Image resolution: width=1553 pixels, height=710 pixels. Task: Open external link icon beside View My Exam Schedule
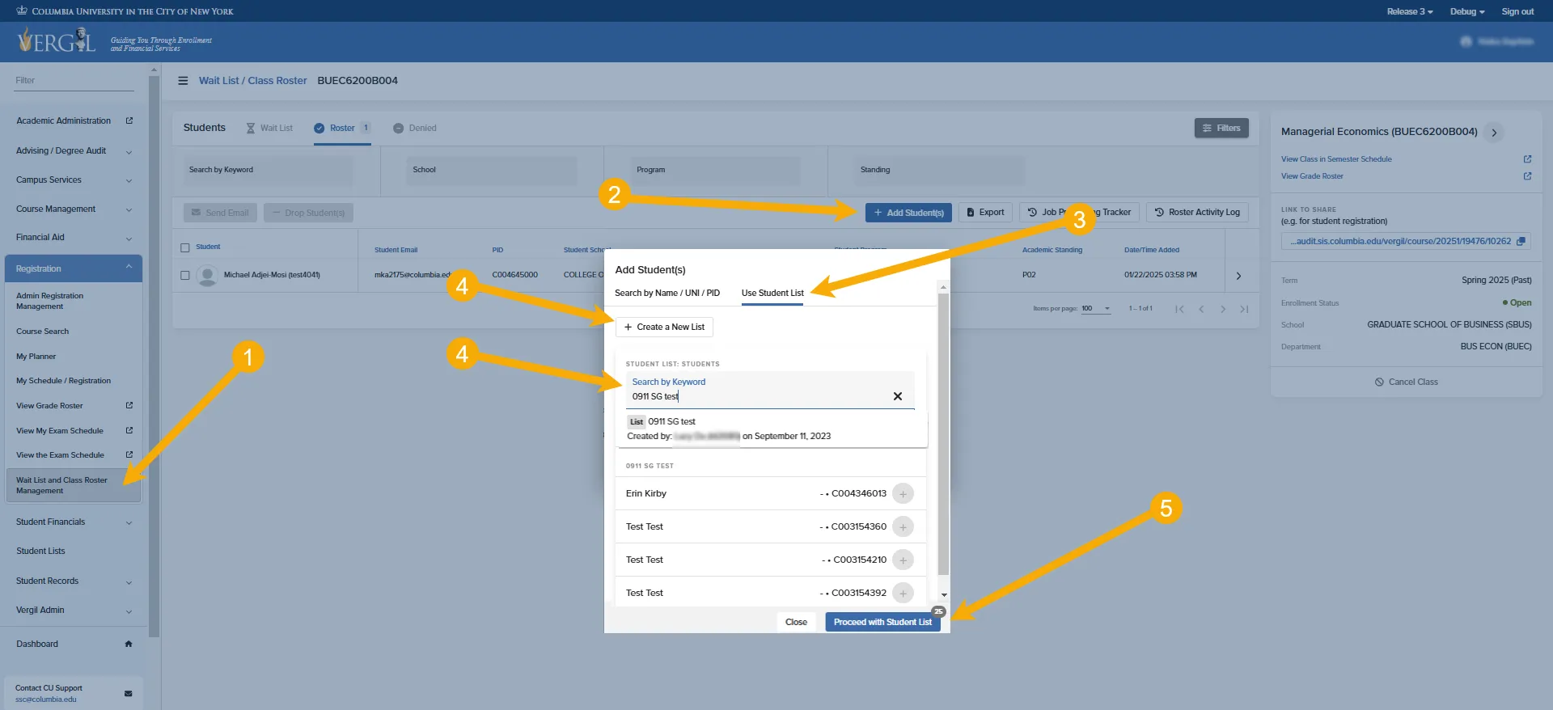pos(129,430)
